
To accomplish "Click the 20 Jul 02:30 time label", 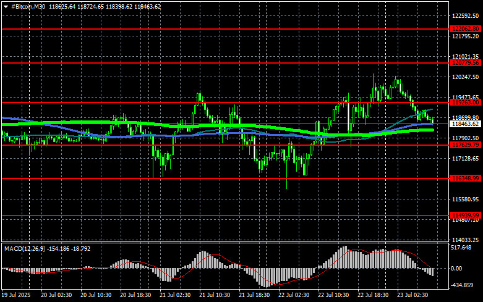I will (56, 295).
